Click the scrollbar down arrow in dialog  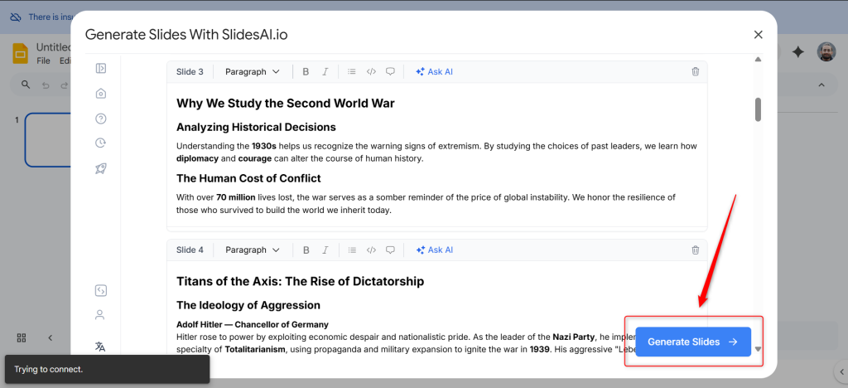point(759,349)
